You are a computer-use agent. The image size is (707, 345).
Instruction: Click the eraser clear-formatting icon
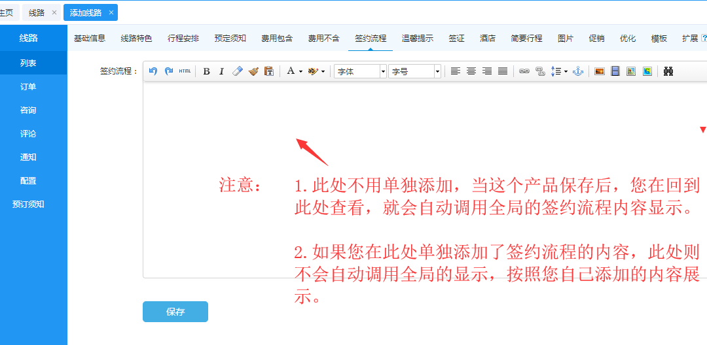click(x=238, y=71)
